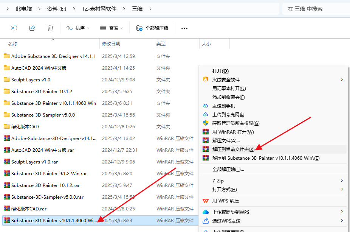This screenshot has width=350, height=232.
Task: Click the share icon beside 通过WPS发送
Action: (x=206, y=221)
